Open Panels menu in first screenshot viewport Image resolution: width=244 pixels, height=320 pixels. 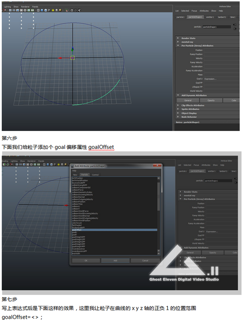(x=35, y=7)
